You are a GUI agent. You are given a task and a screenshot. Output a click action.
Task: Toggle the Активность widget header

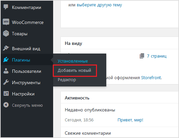[120, 98]
